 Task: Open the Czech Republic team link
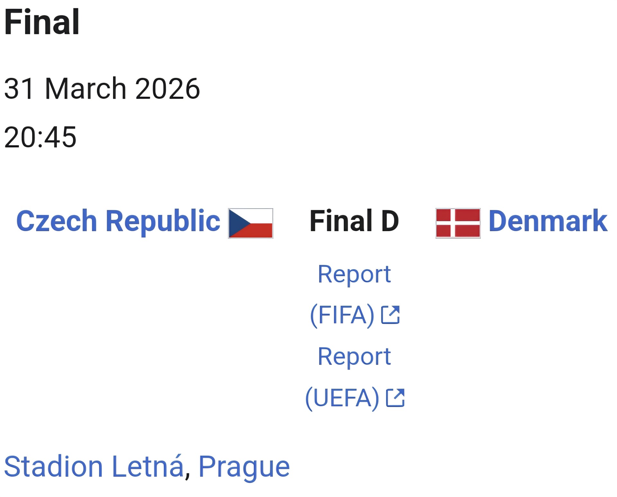pyautogui.click(x=118, y=221)
